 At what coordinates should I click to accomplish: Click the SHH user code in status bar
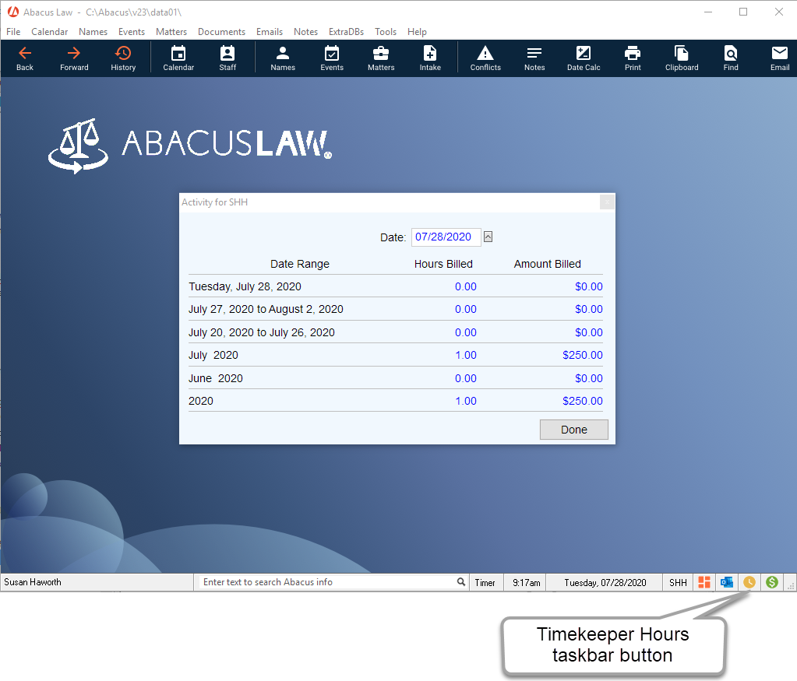[x=678, y=582]
